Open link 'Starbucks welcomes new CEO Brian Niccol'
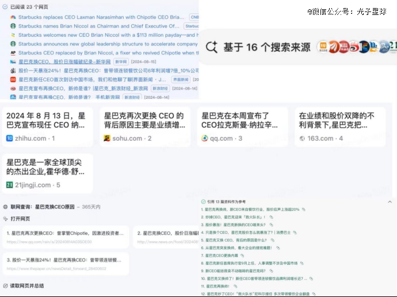The image size is (397, 297). click(x=108, y=35)
